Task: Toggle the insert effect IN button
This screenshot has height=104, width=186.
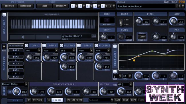Action: [10, 92]
